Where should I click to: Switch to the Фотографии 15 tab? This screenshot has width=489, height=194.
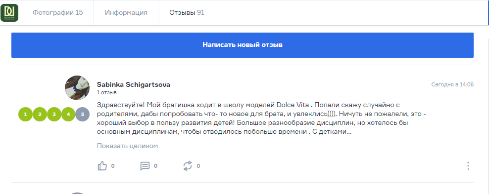(58, 13)
